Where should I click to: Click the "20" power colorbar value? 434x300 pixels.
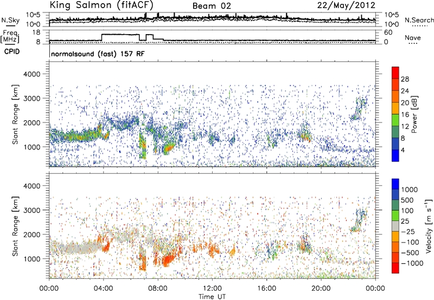405,103
